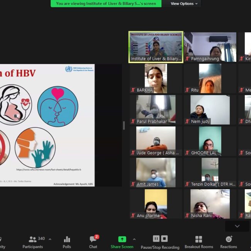The image size is (251, 251).
Task: Click the green Share Screen icon
Action: [122, 239]
